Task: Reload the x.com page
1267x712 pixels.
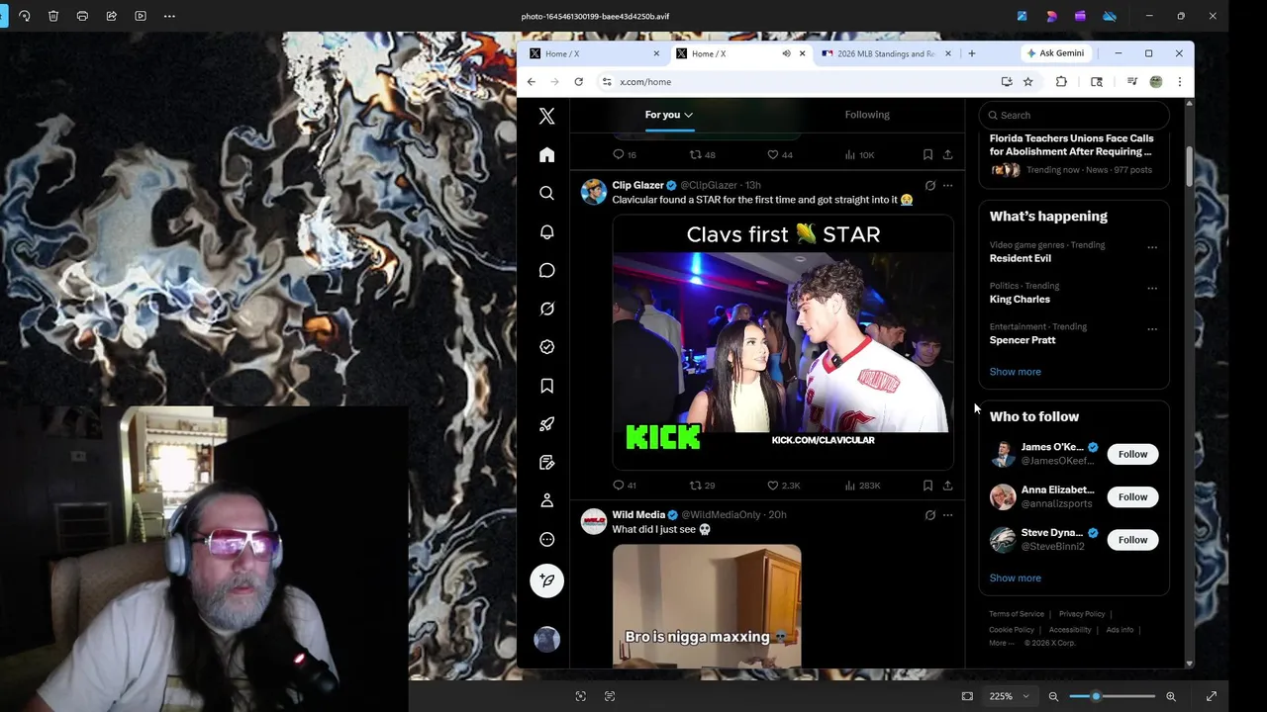Action: pyautogui.click(x=578, y=82)
